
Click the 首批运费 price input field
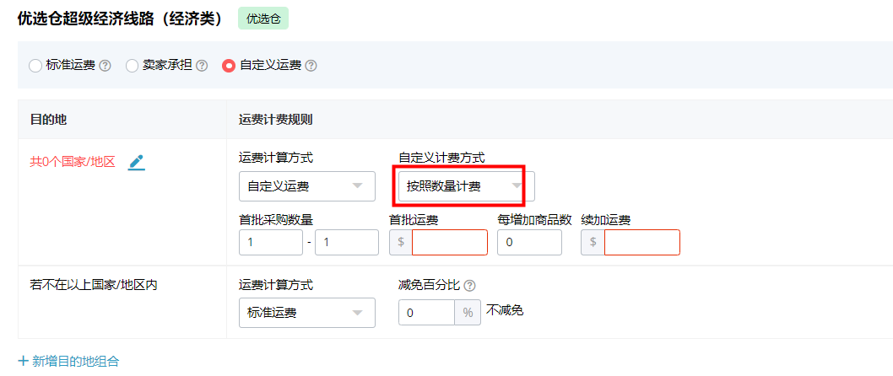coord(449,243)
